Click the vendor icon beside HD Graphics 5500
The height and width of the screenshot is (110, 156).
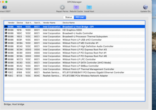point(6,30)
